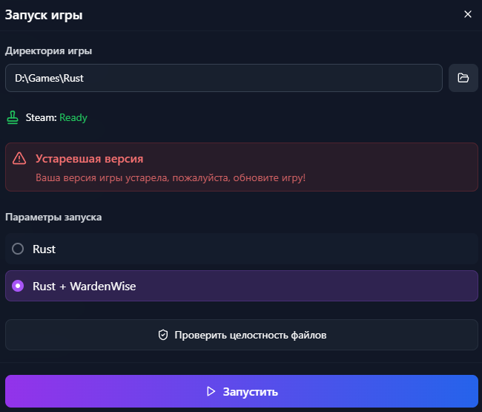Click the green Ready Steam status
This screenshot has height=412, width=482.
(x=73, y=117)
